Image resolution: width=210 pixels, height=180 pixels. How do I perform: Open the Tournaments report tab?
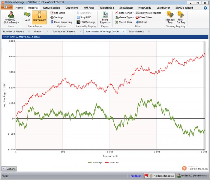(136, 31)
